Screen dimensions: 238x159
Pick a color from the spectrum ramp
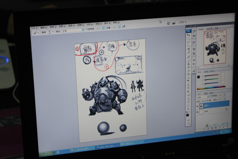pyautogui.click(x=211, y=88)
